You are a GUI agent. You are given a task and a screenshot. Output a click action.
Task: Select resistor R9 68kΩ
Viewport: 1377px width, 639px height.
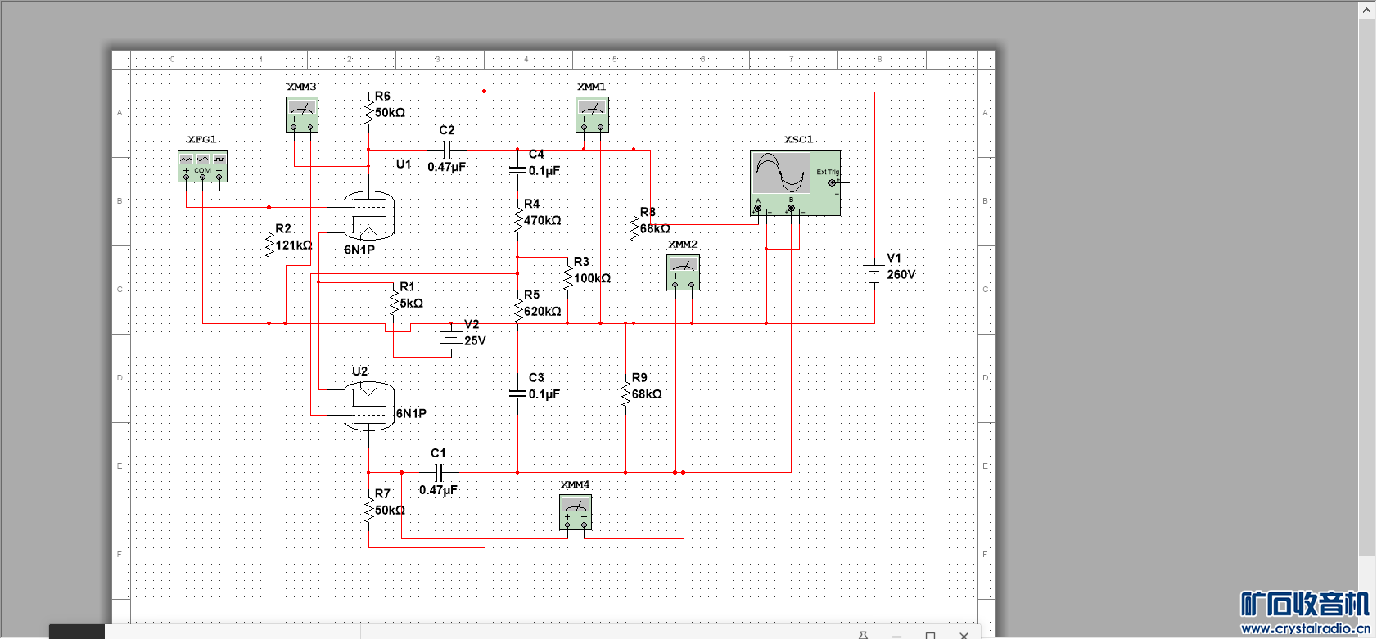(x=625, y=394)
